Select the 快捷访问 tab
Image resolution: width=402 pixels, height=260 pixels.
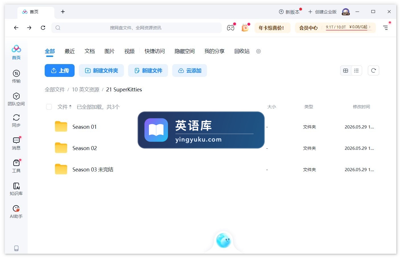pos(155,51)
